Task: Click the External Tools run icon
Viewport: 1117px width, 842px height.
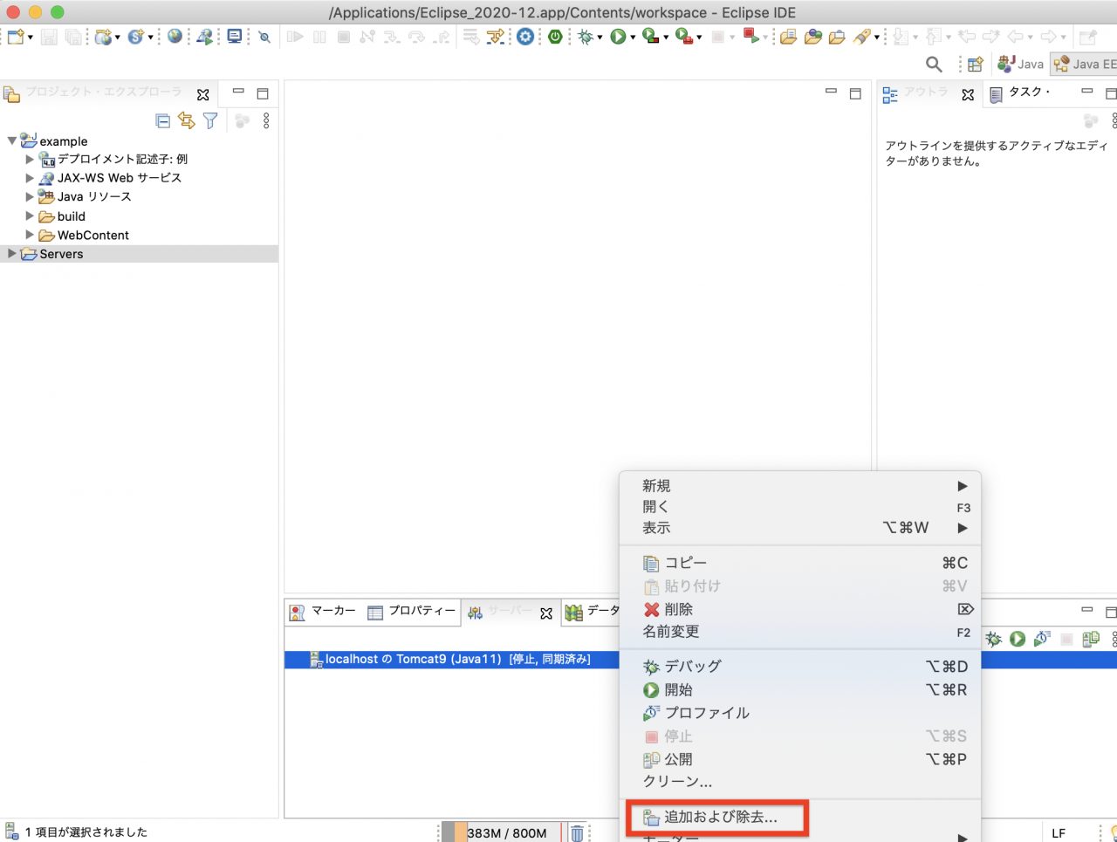Action: [x=686, y=37]
